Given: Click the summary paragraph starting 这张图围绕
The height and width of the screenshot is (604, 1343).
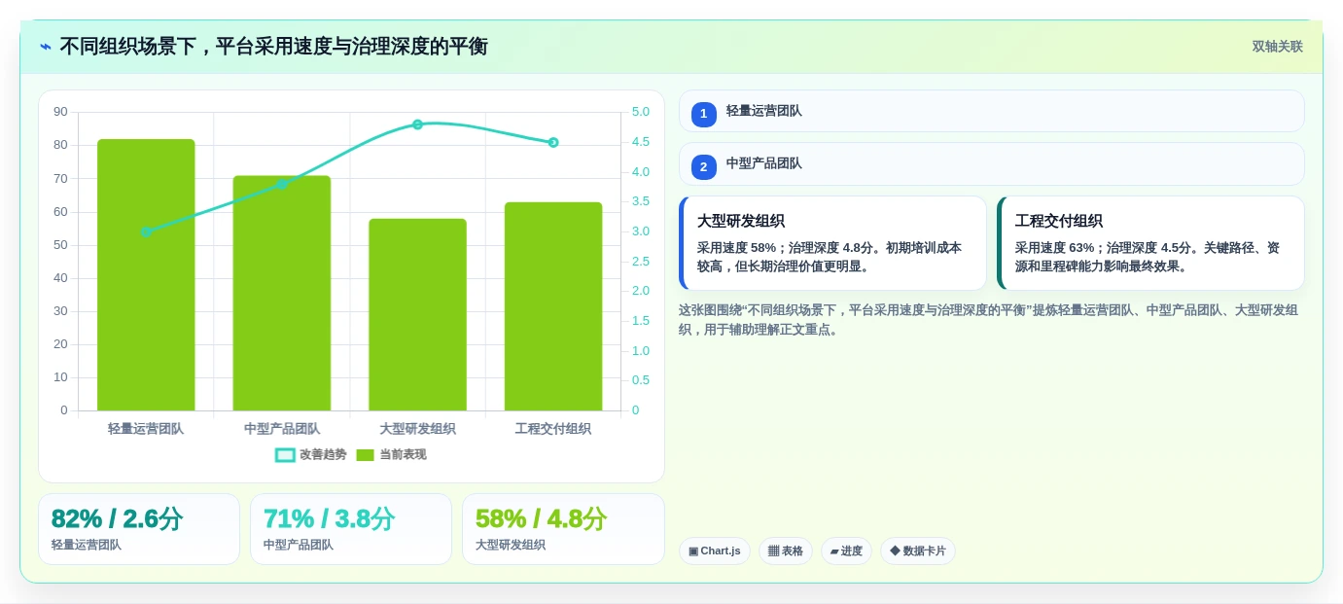Looking at the screenshot, I should pos(989,320).
